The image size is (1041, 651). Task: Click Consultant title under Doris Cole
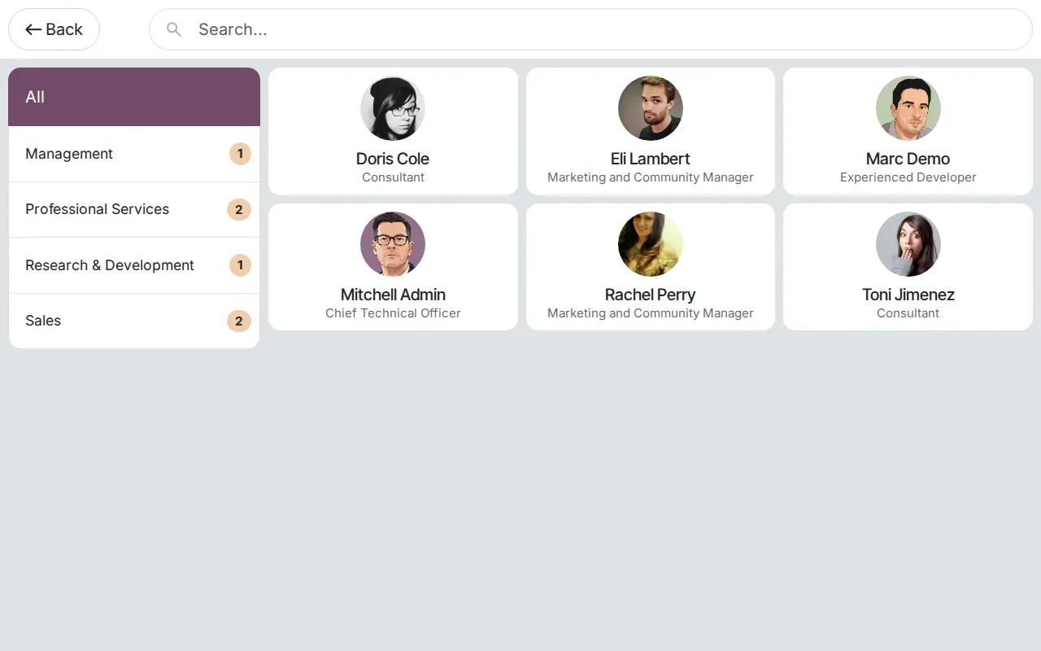click(393, 177)
